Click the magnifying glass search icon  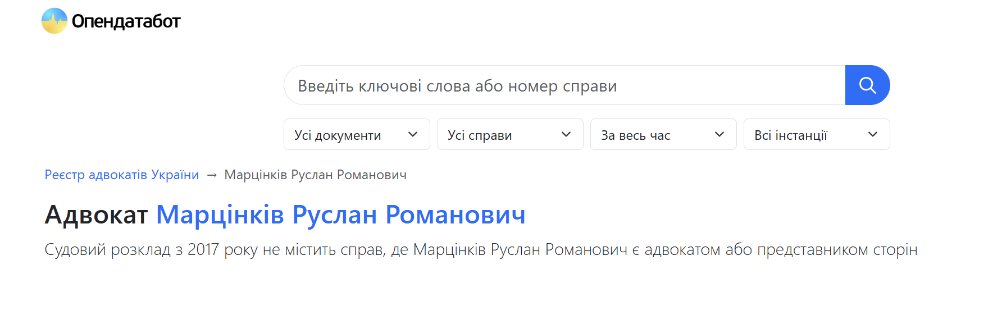click(867, 85)
